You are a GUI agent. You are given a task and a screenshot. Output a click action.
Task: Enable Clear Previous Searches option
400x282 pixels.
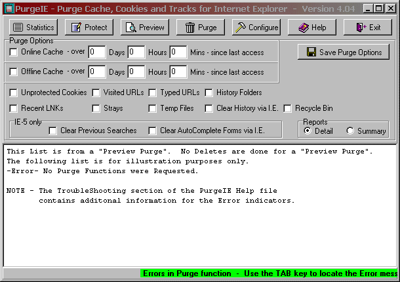(x=53, y=131)
